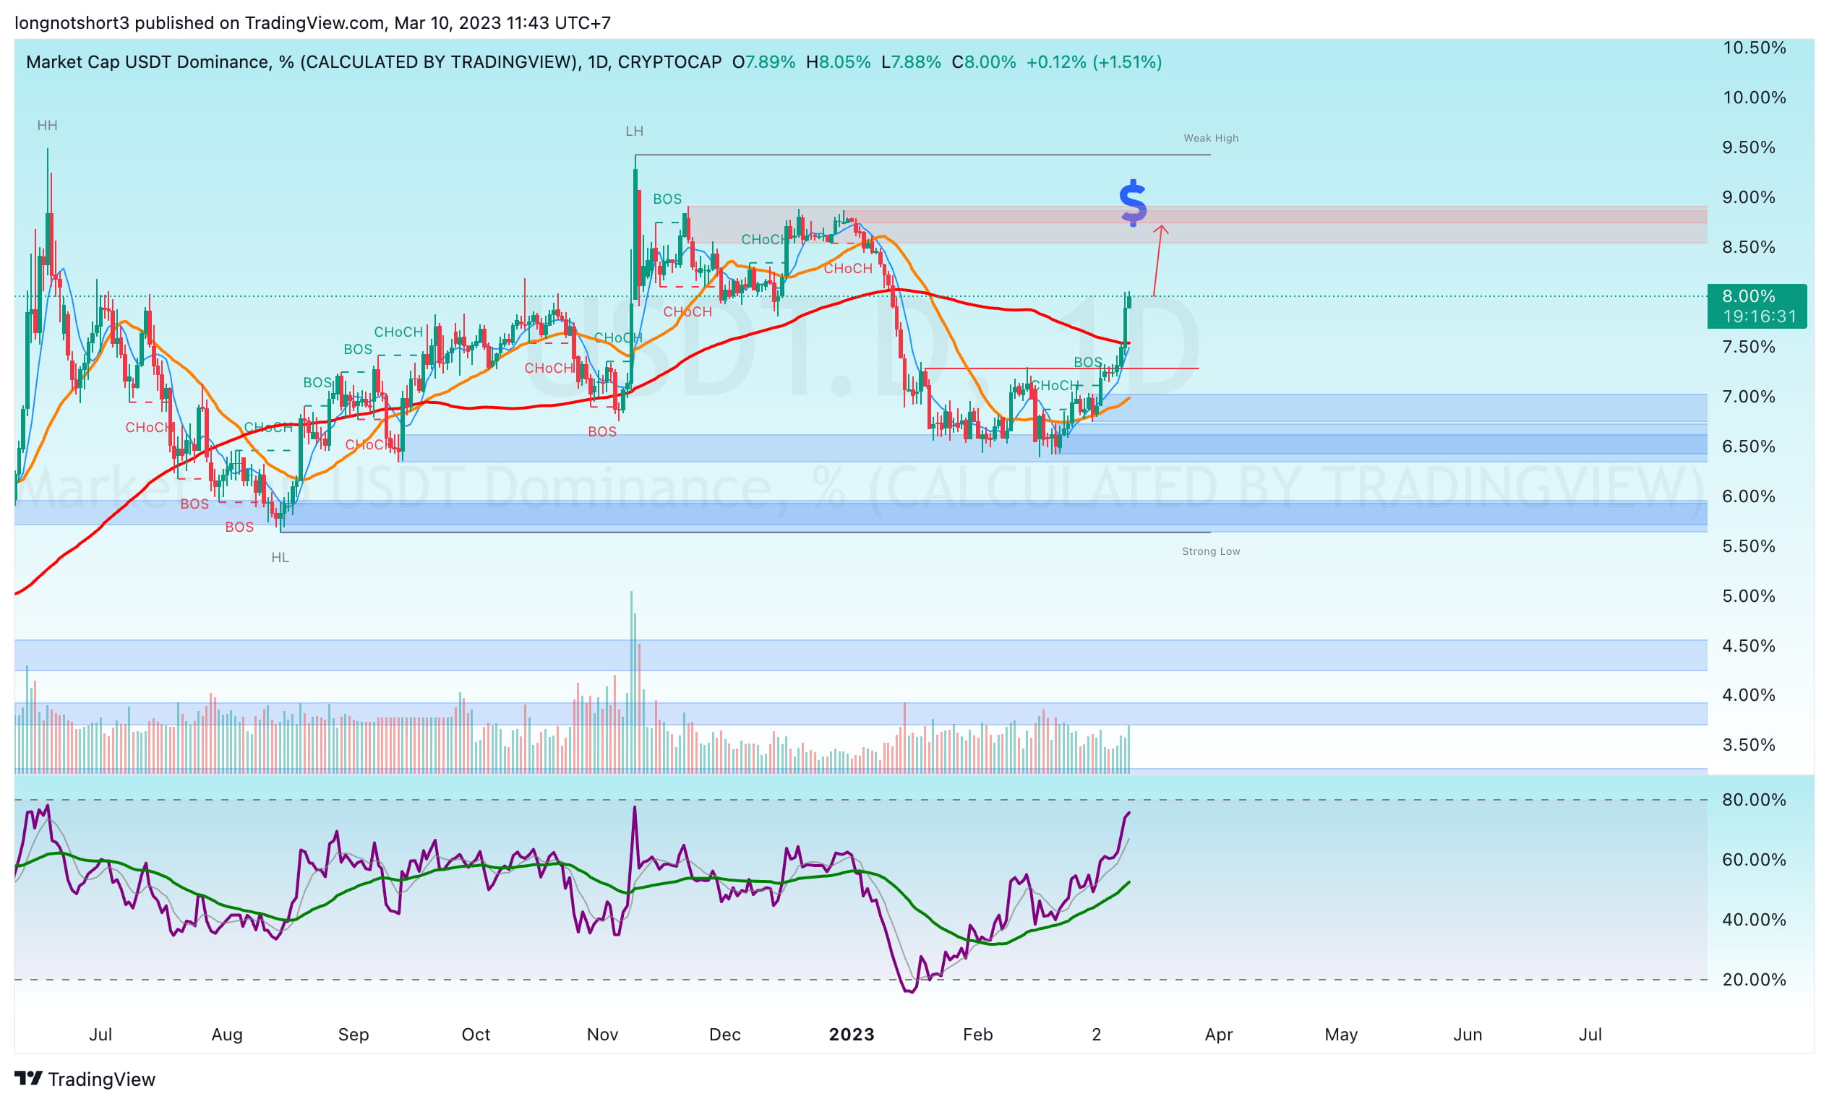Click the 6.00% price axis label
Image resolution: width=1829 pixels, height=1104 pixels.
pos(1749,496)
